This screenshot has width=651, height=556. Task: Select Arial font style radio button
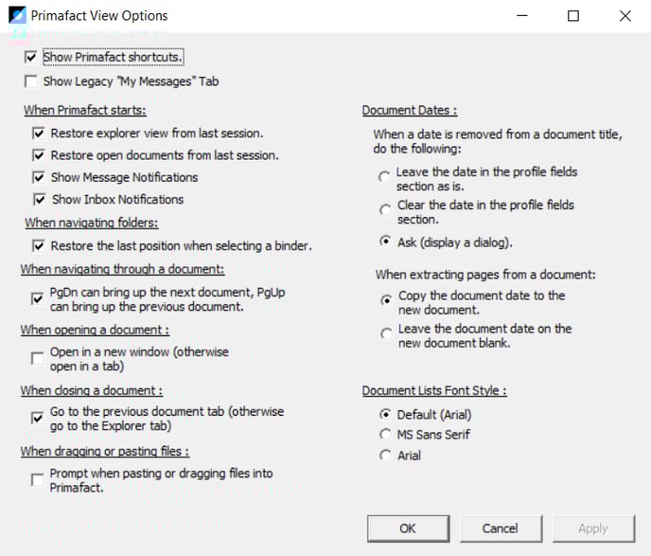(x=384, y=456)
